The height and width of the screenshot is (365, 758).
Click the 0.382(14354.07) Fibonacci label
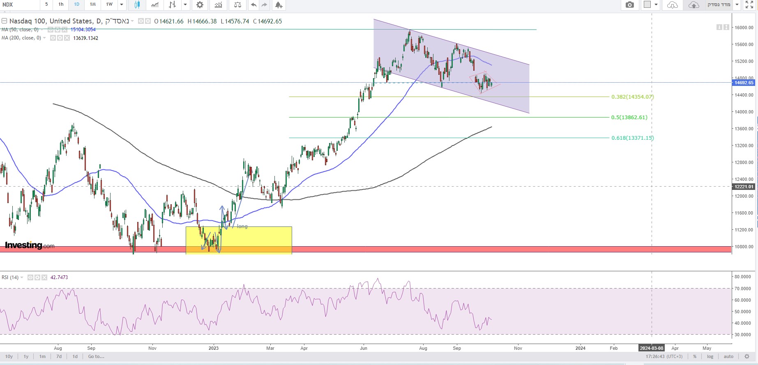click(632, 97)
